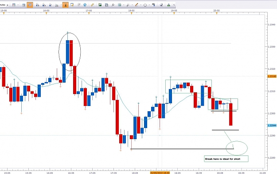Toggle the orange-highlighted window layout button

30,5
